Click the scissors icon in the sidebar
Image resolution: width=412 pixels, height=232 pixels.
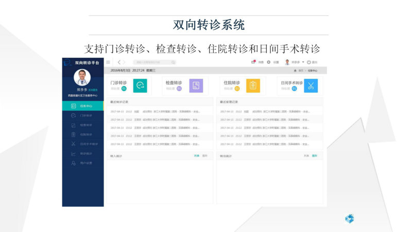point(73,144)
